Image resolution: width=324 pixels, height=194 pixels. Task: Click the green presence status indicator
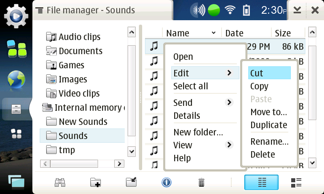(x=214, y=10)
